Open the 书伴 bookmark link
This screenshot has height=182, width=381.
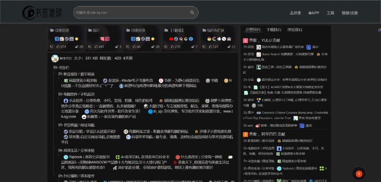pyautogui.click(x=180, y=81)
